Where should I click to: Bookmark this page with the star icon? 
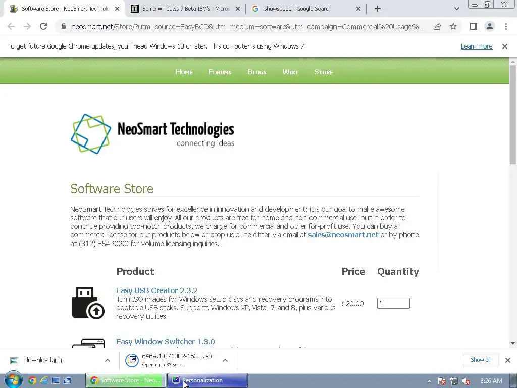tap(453, 26)
